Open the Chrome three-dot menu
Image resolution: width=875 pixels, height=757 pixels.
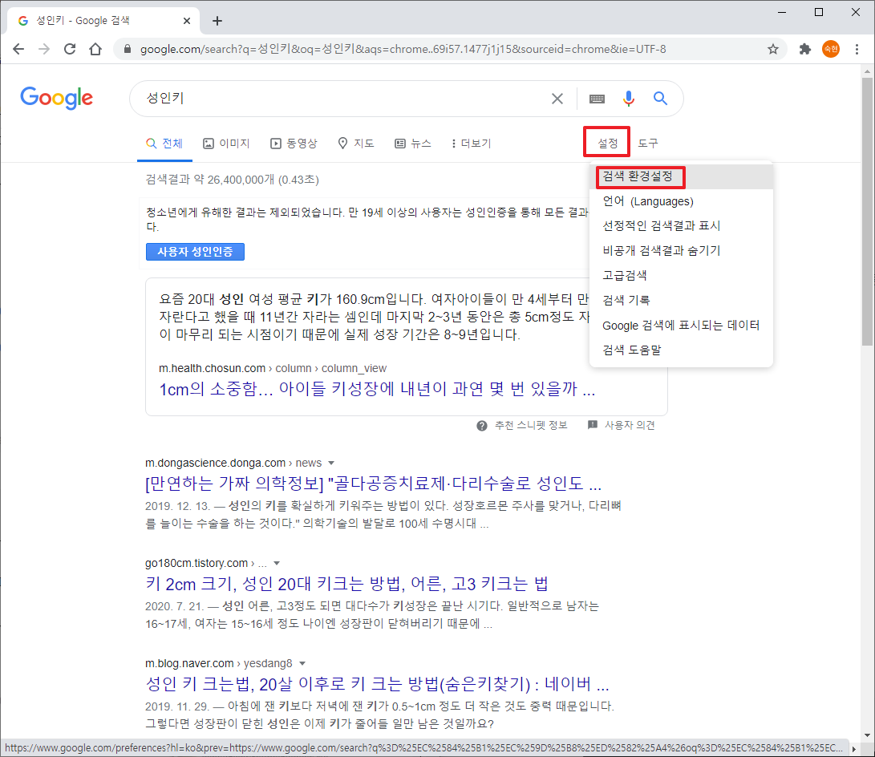click(857, 49)
